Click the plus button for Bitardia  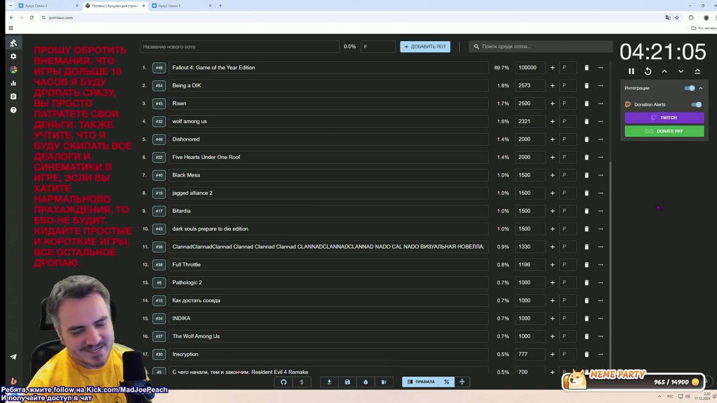(552, 211)
